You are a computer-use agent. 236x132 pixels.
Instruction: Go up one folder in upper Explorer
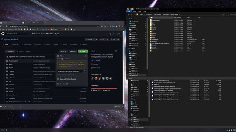point(135,14)
